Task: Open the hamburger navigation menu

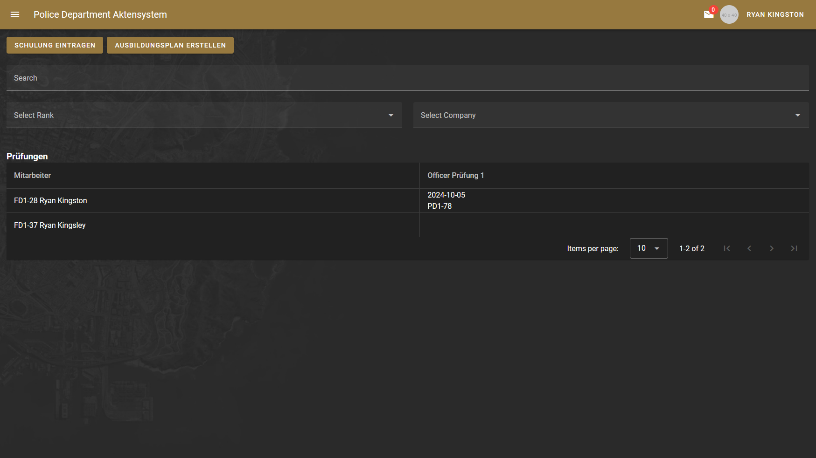Action: (x=15, y=14)
